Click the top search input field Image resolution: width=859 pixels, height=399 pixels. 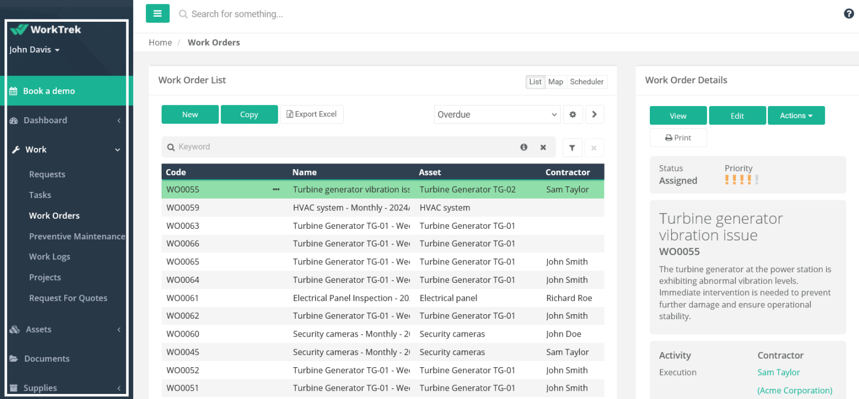[x=336, y=14]
